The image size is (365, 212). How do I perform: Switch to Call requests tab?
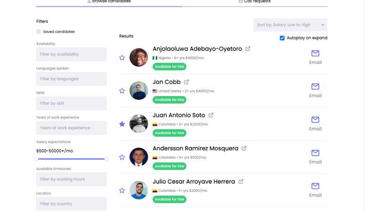tap(255, 2)
